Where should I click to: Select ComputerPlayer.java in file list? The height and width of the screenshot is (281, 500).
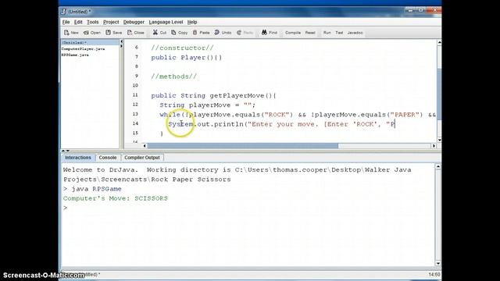tap(84, 48)
